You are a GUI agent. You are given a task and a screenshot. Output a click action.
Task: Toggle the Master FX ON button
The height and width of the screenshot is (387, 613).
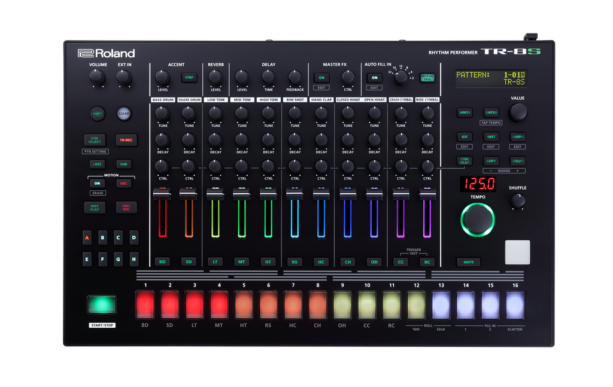321,78
